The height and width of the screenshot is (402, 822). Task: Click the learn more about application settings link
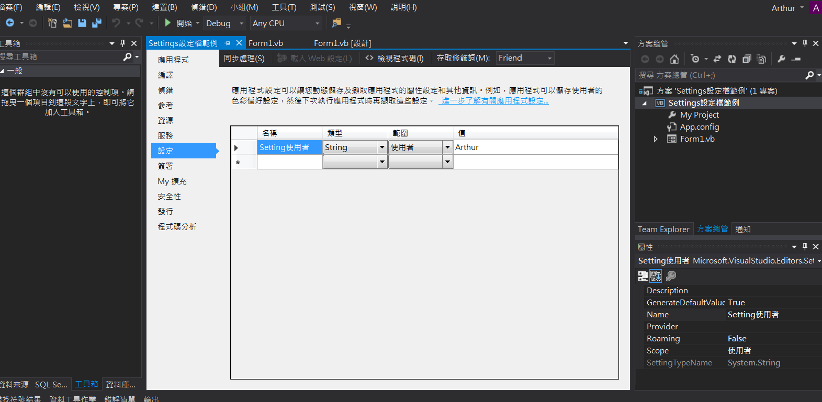494,101
